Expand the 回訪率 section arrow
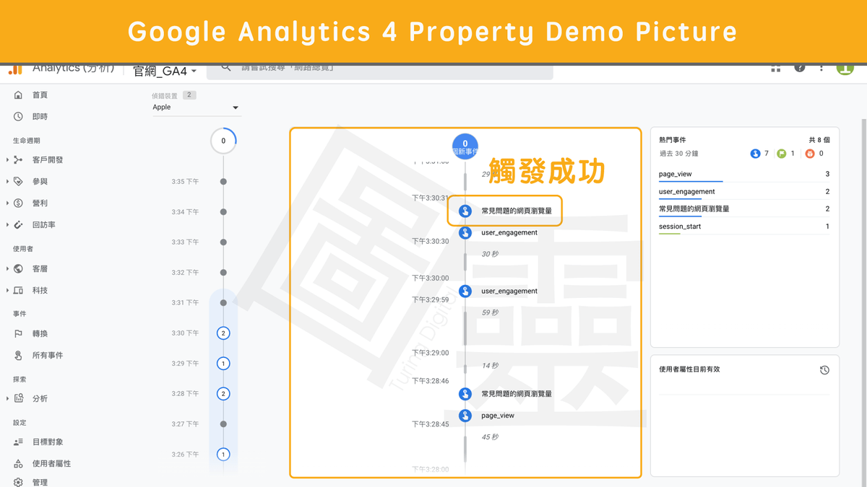The width and height of the screenshot is (867, 487). 7,225
